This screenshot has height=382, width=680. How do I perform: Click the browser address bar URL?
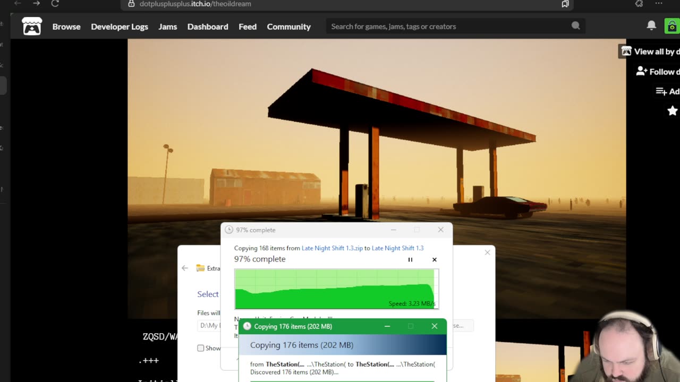195,4
